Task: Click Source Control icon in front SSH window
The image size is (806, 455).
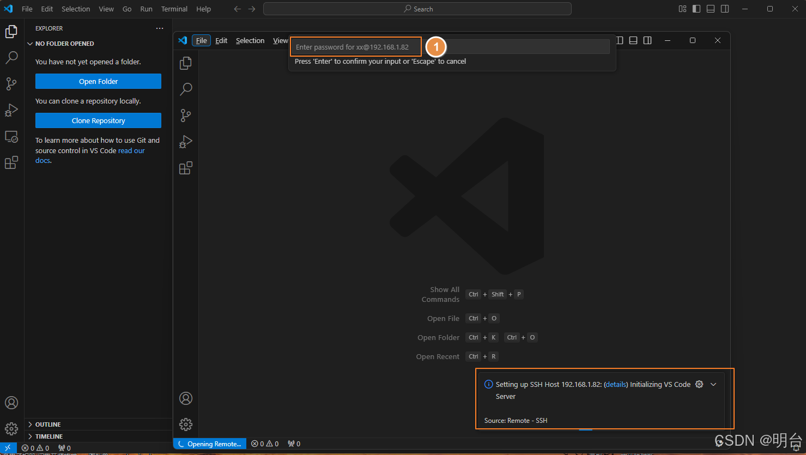Action: [186, 115]
